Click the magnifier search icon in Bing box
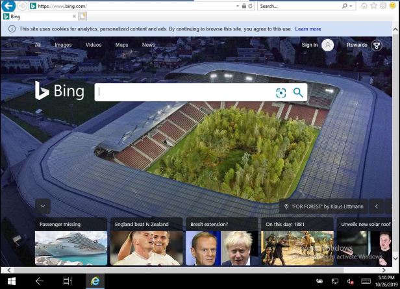This screenshot has height=289, width=400. [x=298, y=92]
